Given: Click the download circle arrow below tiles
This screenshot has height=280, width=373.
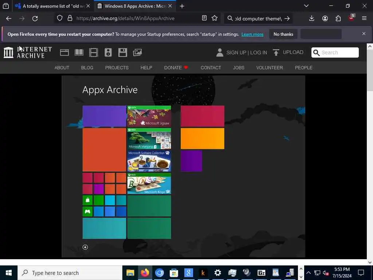Looking at the screenshot, I should (85, 247).
